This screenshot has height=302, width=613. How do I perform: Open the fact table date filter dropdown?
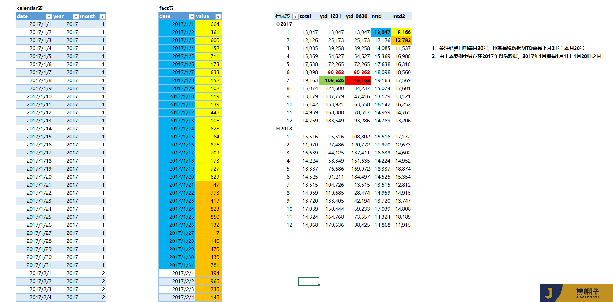[x=192, y=16]
